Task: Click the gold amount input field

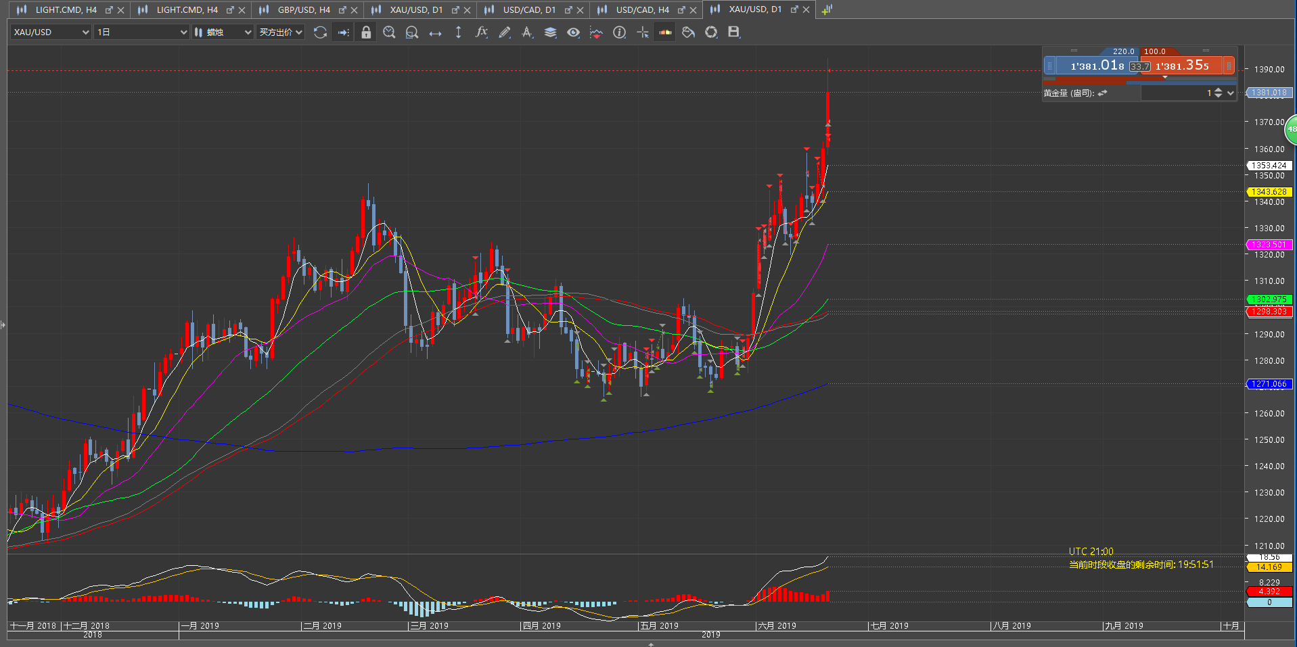Action: point(1174,93)
